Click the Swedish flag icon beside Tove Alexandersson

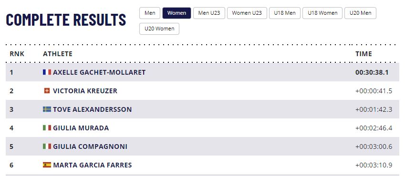tap(47, 109)
